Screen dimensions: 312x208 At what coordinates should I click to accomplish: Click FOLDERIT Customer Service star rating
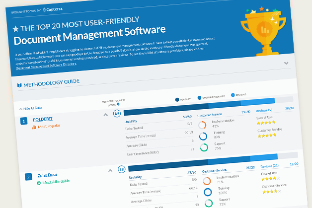pos(267,136)
